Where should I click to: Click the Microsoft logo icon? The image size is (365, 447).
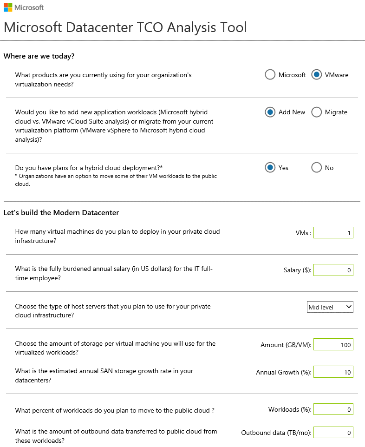pos(8,7)
